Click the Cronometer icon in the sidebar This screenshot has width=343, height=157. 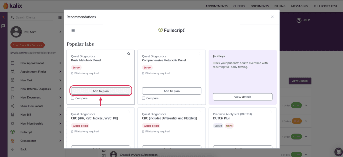pyautogui.click(x=13, y=141)
